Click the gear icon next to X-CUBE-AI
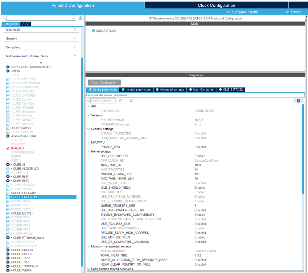Image resolution: width=308 pixels, height=273 pixels. pyautogui.click(x=8, y=165)
